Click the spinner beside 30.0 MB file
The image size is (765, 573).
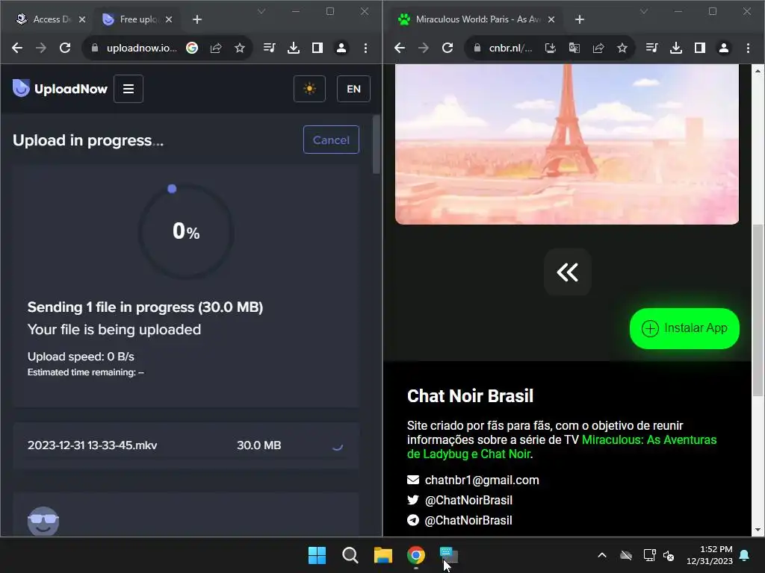[x=338, y=445]
